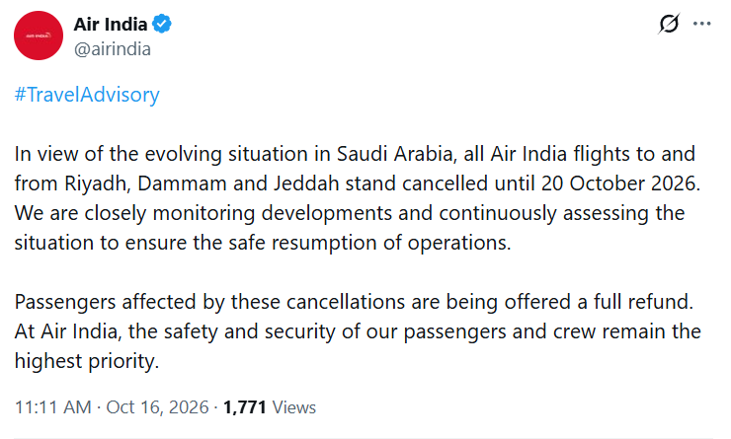Click the 20 October 2026 text
This screenshot has width=731, height=439.
pyautogui.click(x=621, y=183)
